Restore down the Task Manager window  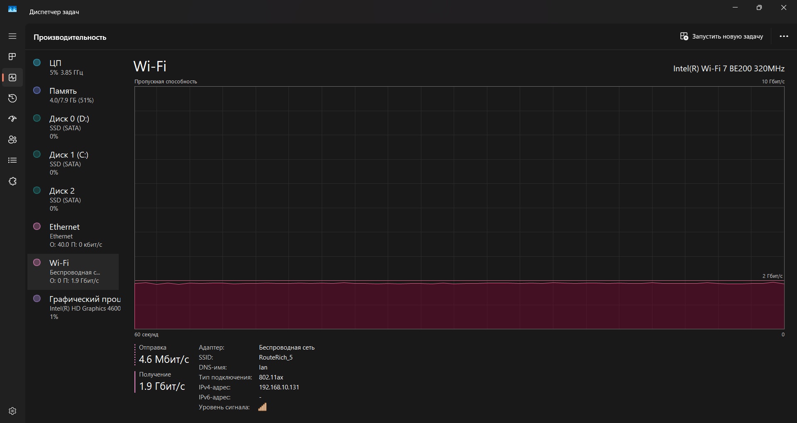click(x=759, y=8)
